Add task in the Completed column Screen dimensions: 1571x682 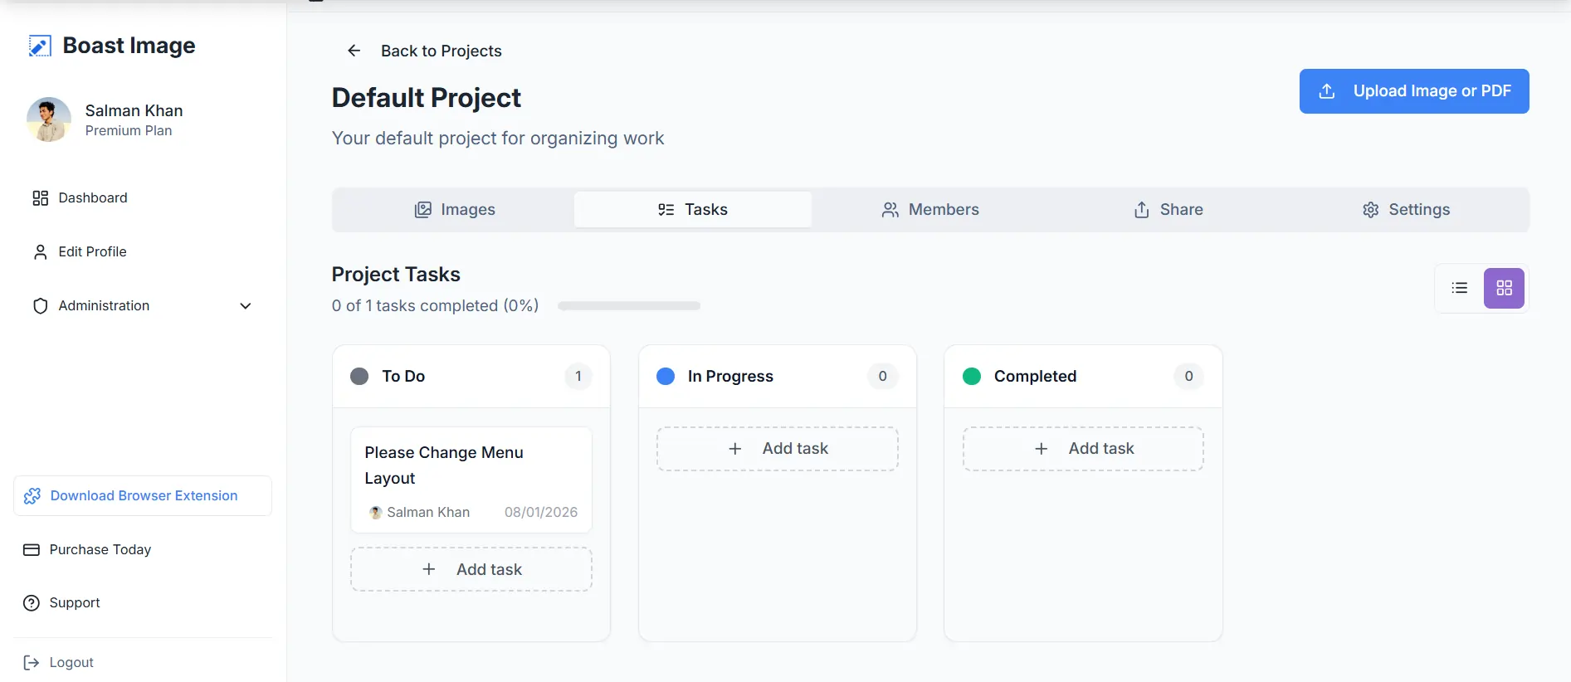[x=1083, y=449]
